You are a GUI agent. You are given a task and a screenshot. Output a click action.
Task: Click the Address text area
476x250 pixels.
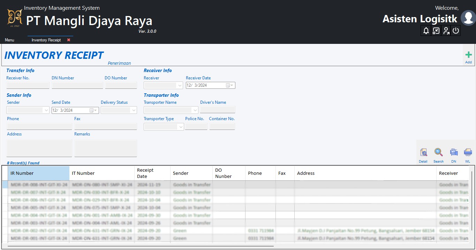[x=39, y=148]
